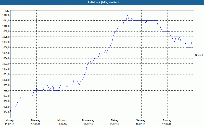
Task: Select the 'Donnerstag' day label
Action: (x=88, y=120)
